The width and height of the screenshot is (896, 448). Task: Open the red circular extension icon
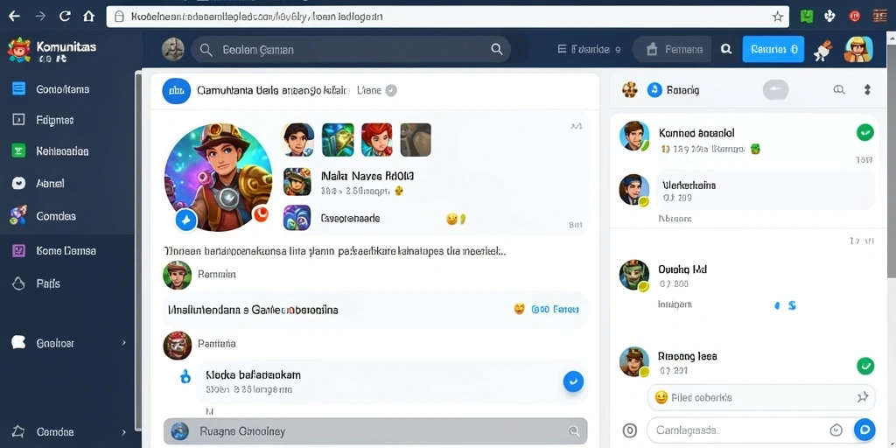[x=855, y=17]
